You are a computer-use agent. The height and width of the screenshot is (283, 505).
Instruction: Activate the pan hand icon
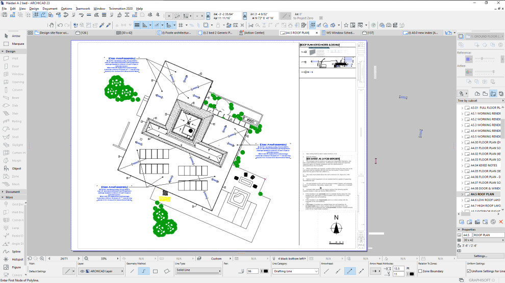[51, 25]
